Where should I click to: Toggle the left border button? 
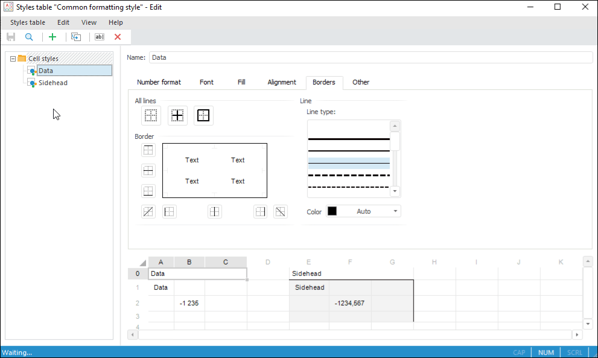click(x=170, y=211)
